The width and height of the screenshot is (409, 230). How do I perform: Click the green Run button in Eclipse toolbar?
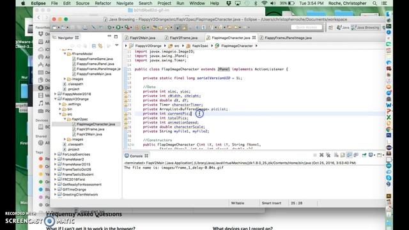click(x=118, y=27)
